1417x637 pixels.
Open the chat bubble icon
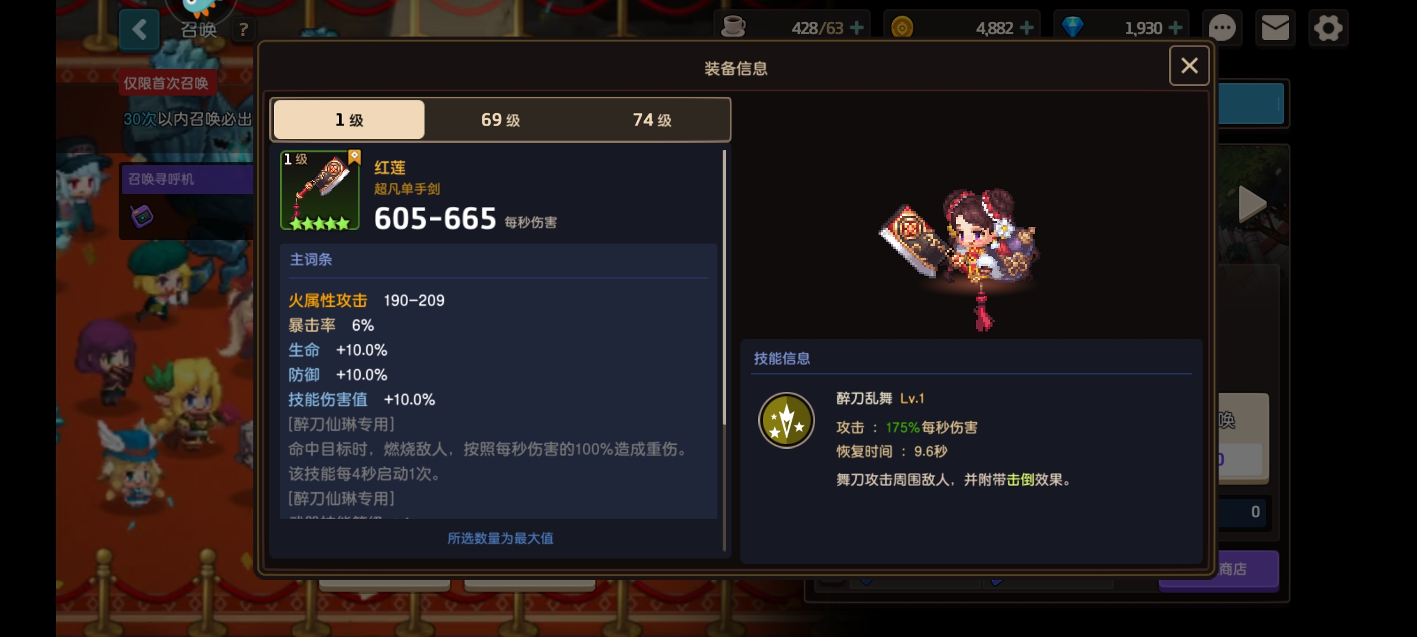pyautogui.click(x=1222, y=28)
